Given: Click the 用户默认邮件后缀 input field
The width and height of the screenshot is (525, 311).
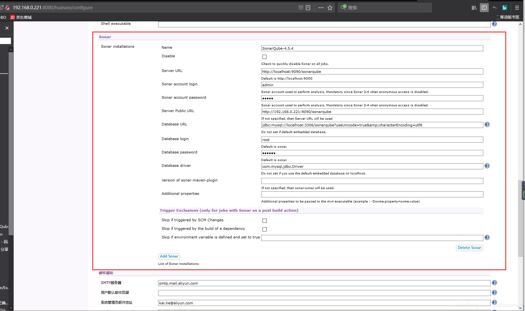Looking at the screenshot, I should point(324,293).
